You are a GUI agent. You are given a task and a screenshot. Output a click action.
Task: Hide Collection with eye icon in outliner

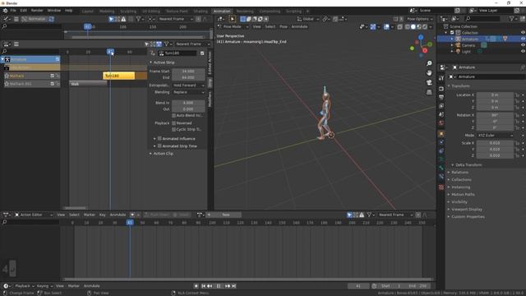point(523,33)
